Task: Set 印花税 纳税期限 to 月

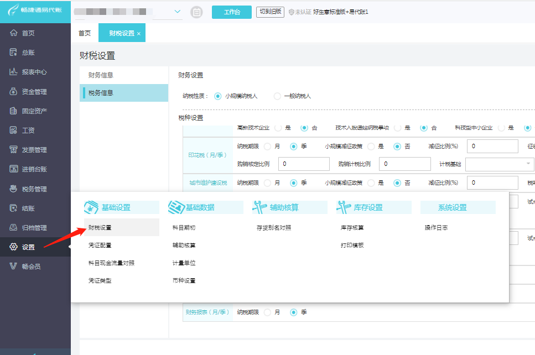Action: (268, 147)
